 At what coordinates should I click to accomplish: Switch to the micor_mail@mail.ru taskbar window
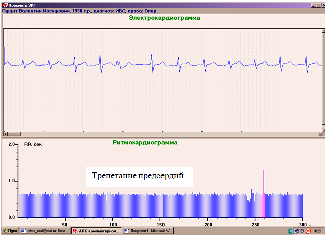[x=45, y=231]
